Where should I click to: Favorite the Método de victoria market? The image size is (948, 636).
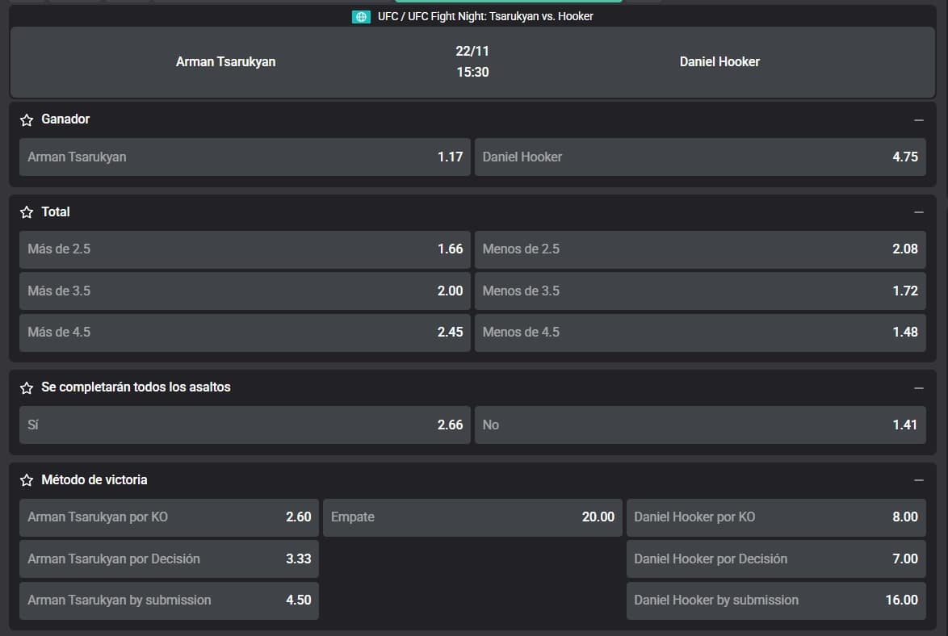tap(27, 481)
